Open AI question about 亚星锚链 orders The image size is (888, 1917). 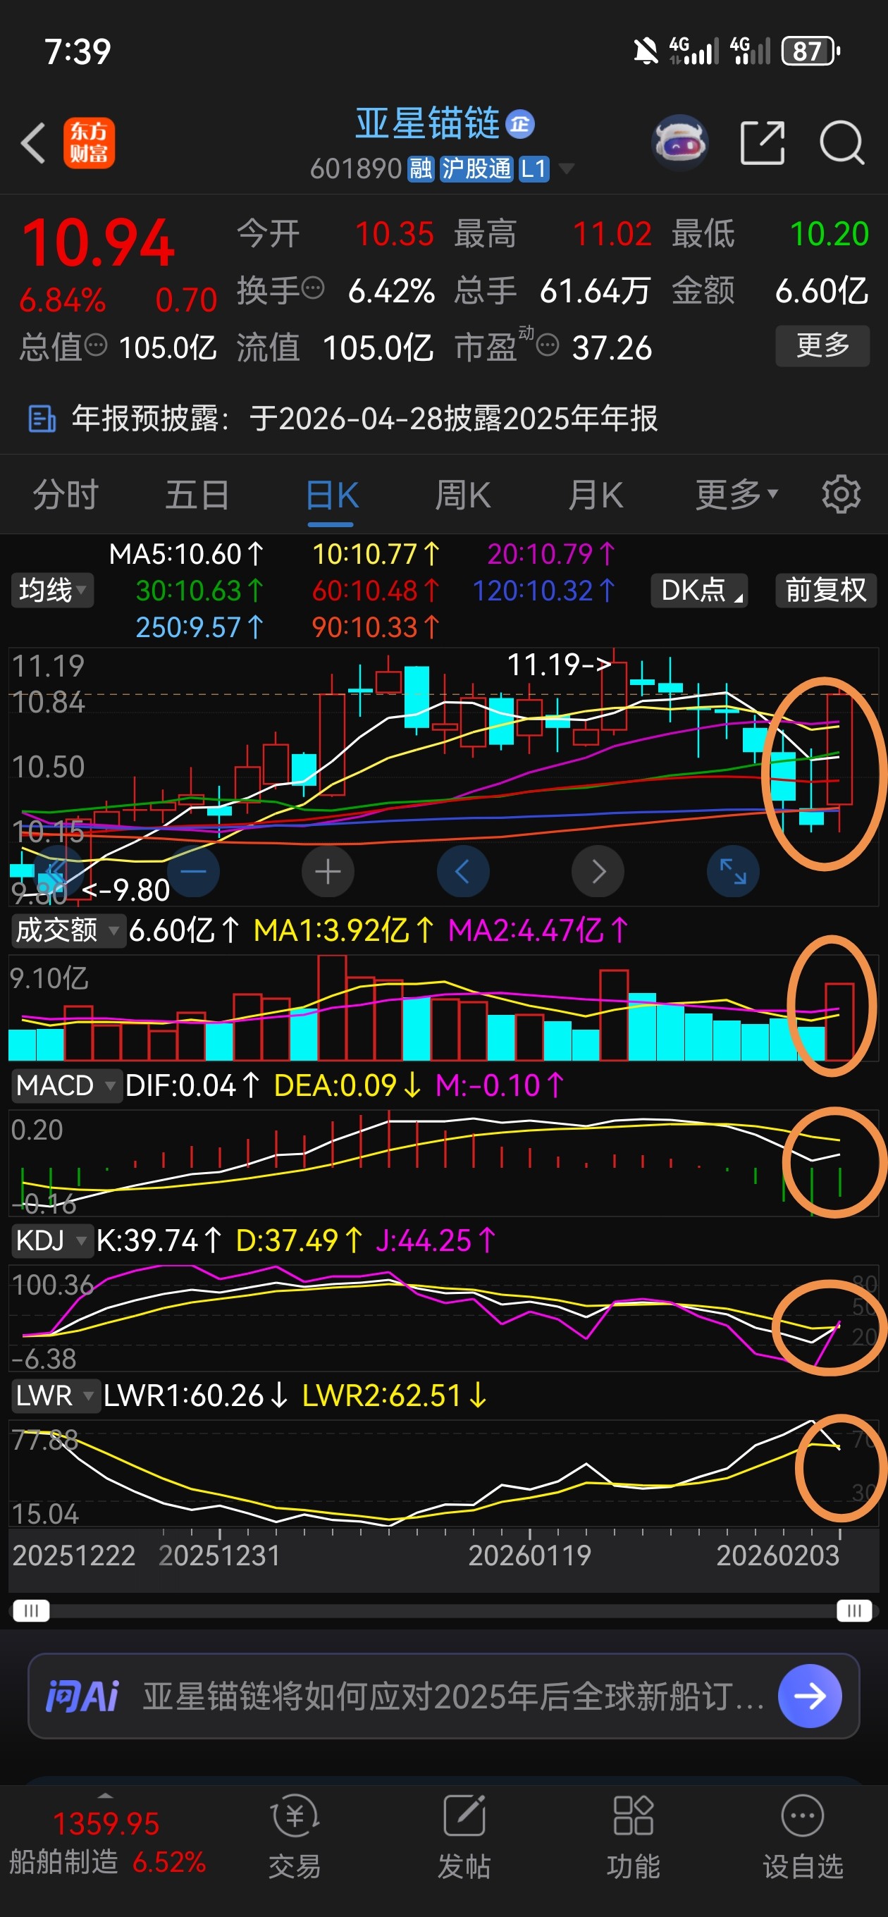[x=453, y=1696]
